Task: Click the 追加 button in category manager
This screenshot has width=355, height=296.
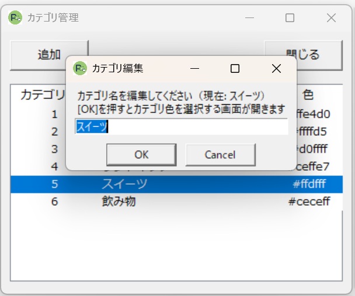Action: (x=49, y=55)
